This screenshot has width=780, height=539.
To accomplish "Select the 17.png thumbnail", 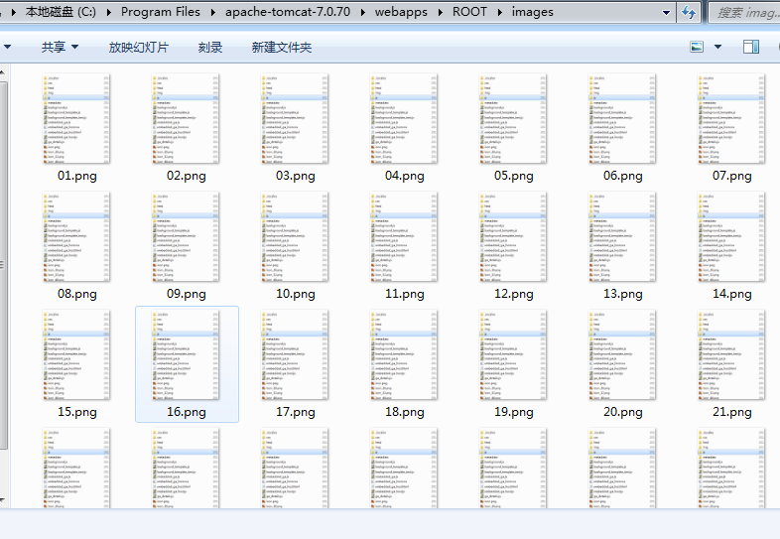I will pos(295,354).
